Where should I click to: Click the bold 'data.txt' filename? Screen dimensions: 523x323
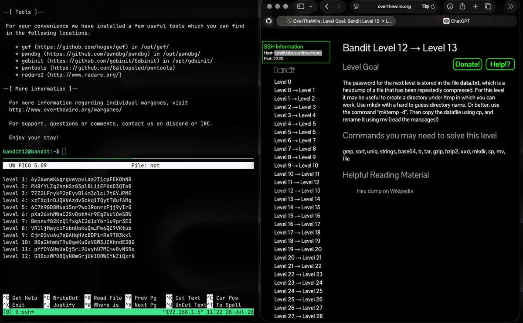click(x=470, y=82)
